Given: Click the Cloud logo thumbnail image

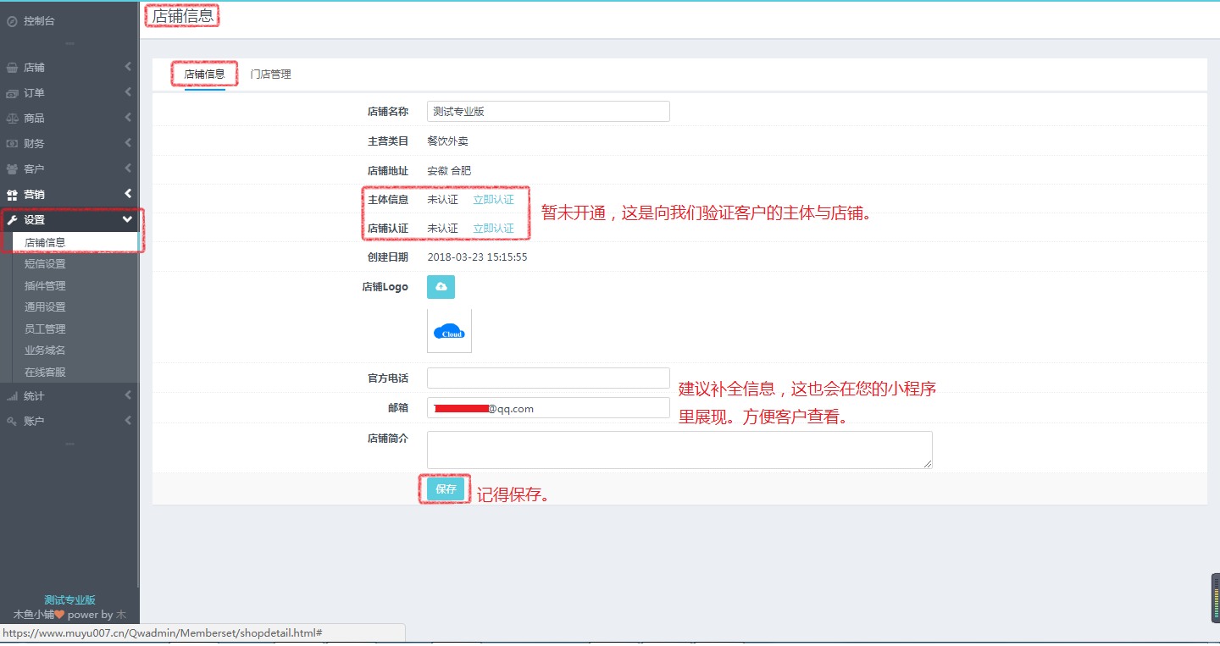Looking at the screenshot, I should 449,331.
